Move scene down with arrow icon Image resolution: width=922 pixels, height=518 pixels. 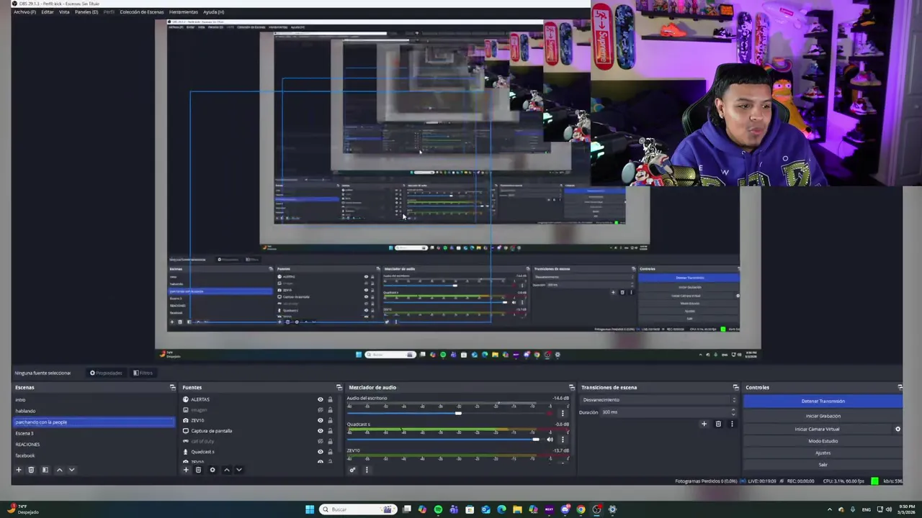pyautogui.click(x=71, y=470)
